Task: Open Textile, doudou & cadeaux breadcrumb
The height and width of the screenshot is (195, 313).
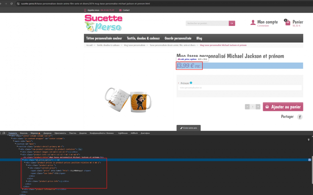Action: pyautogui.click(x=108, y=45)
